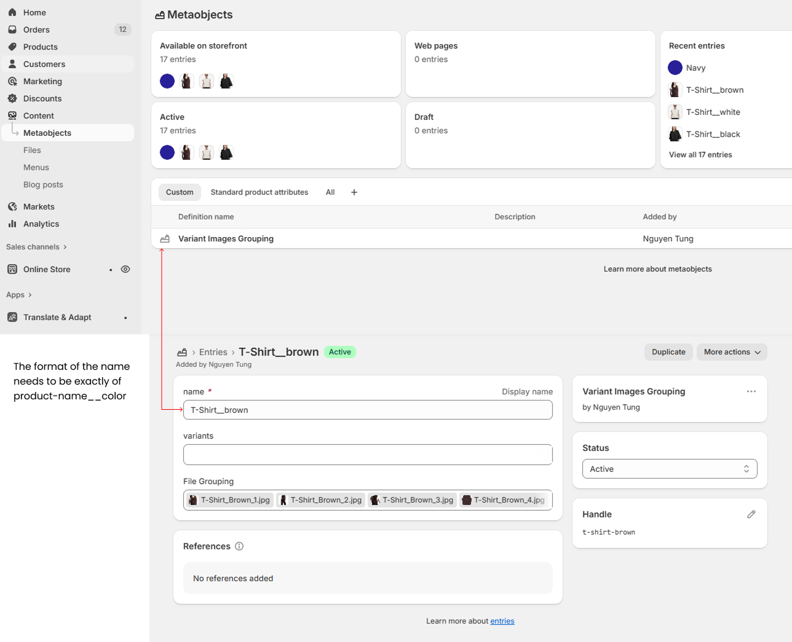Open the Status dropdown showing Active
The width and height of the screenshot is (792, 642).
point(669,469)
